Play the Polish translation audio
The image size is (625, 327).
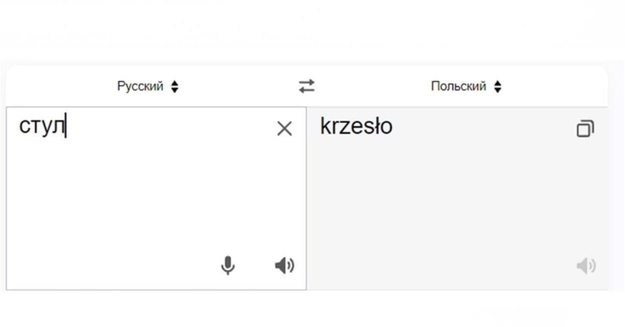point(586,266)
